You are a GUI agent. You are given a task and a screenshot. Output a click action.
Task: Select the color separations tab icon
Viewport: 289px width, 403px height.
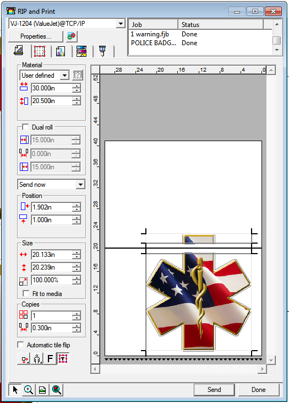pyautogui.click(x=81, y=51)
